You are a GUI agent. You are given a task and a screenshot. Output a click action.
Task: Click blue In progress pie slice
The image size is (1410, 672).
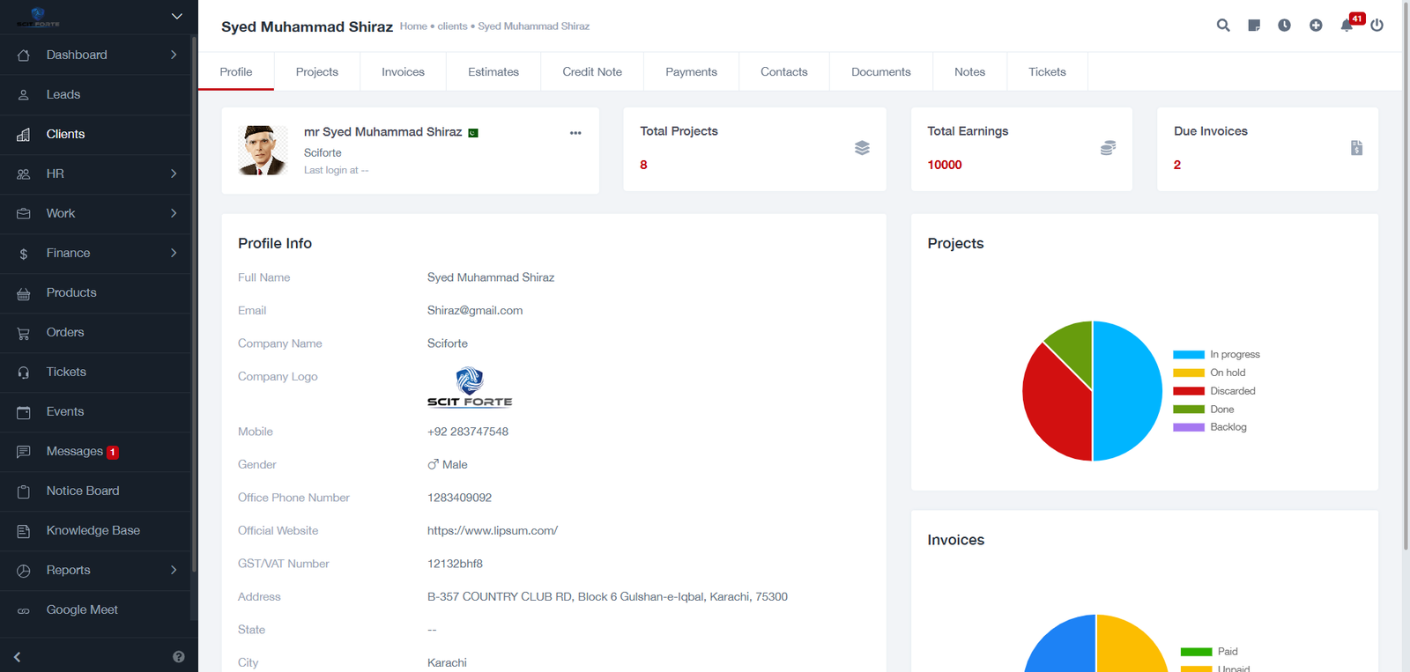pyautogui.click(x=1128, y=391)
